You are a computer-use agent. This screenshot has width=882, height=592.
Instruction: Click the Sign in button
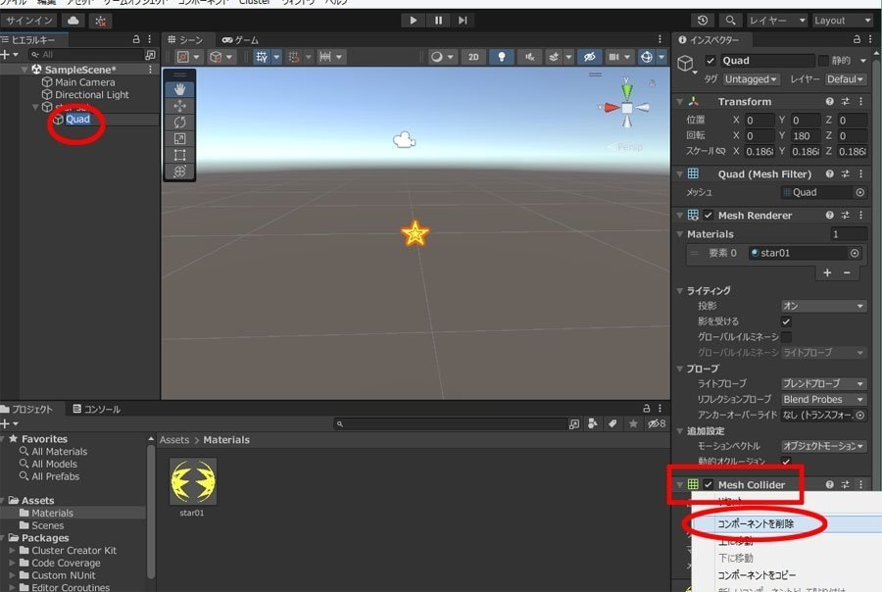[29, 21]
